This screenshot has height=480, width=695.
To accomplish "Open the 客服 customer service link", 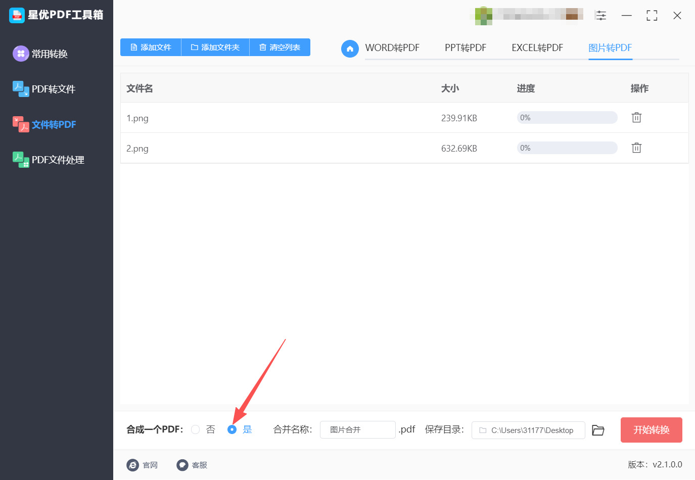I will 192,465.
